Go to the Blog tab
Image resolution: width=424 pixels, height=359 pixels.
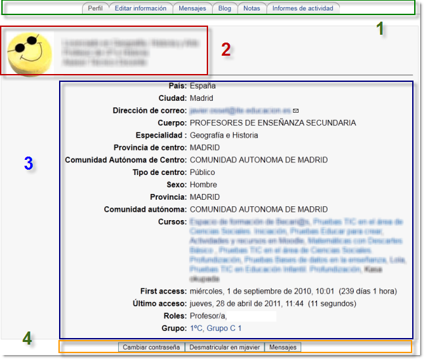pyautogui.click(x=224, y=9)
